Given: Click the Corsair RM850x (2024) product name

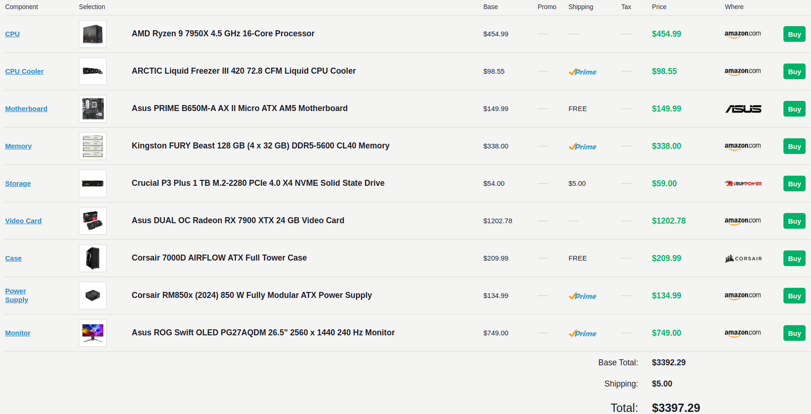Looking at the screenshot, I should (252, 295).
